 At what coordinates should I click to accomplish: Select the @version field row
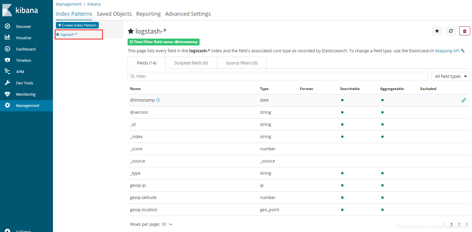[299, 112]
